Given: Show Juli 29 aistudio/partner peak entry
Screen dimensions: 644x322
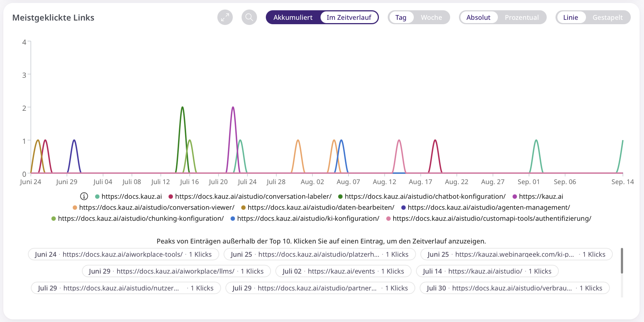Looking at the screenshot, I should tap(320, 288).
